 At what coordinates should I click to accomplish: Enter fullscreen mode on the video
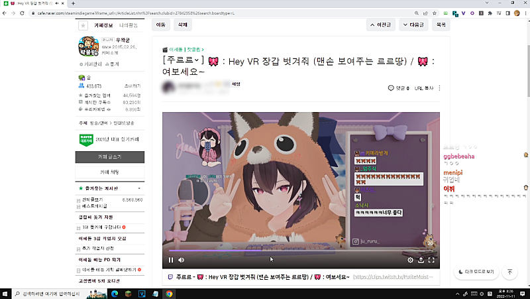coord(431,260)
